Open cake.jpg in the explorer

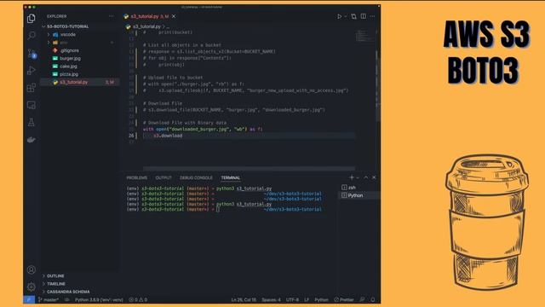click(68, 67)
